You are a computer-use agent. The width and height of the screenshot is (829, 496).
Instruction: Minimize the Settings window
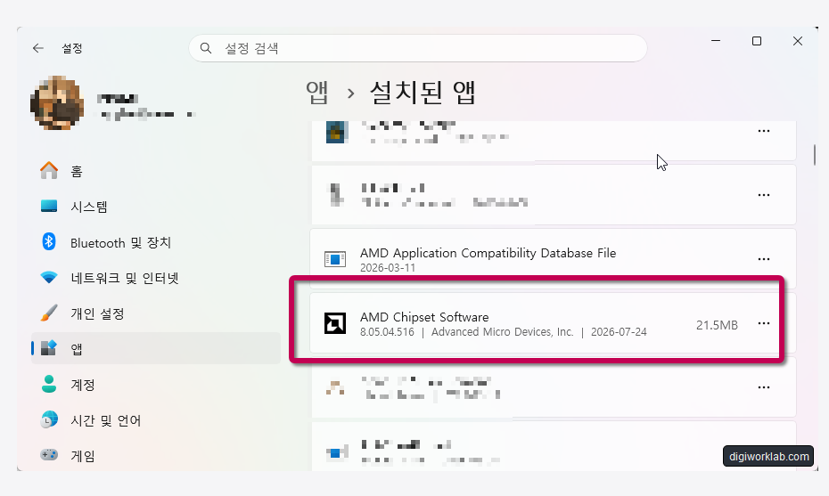[x=716, y=41]
